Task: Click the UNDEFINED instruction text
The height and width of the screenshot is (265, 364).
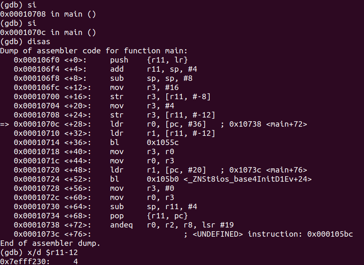Action: (273, 234)
